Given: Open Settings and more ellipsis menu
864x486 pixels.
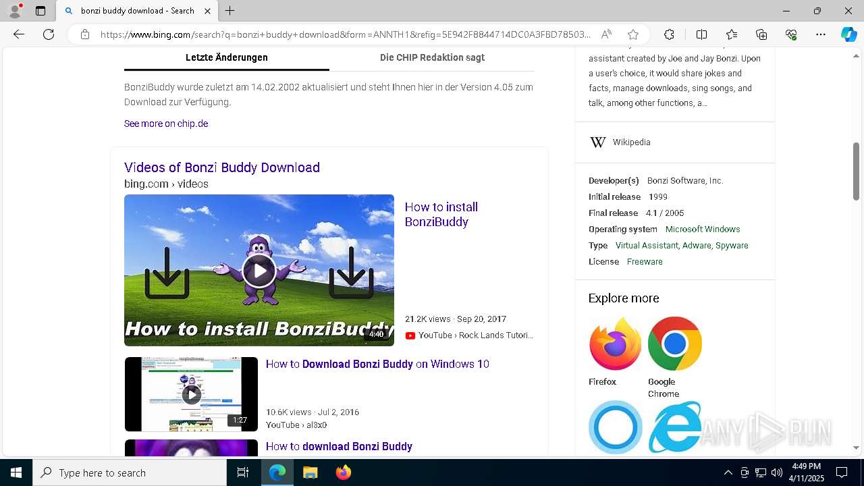Looking at the screenshot, I should 821,34.
